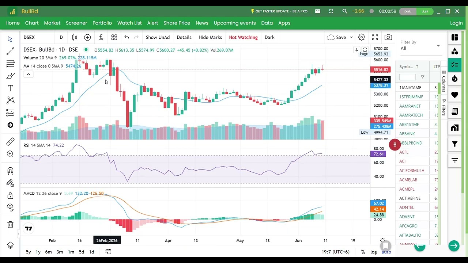
Task: Open the indicators fx menu
Action: coord(101,37)
